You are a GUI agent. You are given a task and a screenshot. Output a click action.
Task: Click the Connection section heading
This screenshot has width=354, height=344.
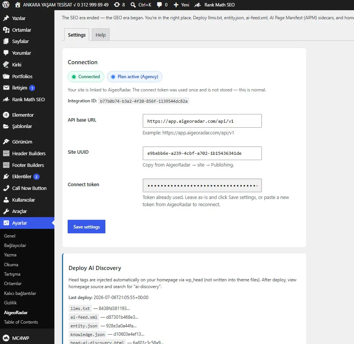(83, 62)
